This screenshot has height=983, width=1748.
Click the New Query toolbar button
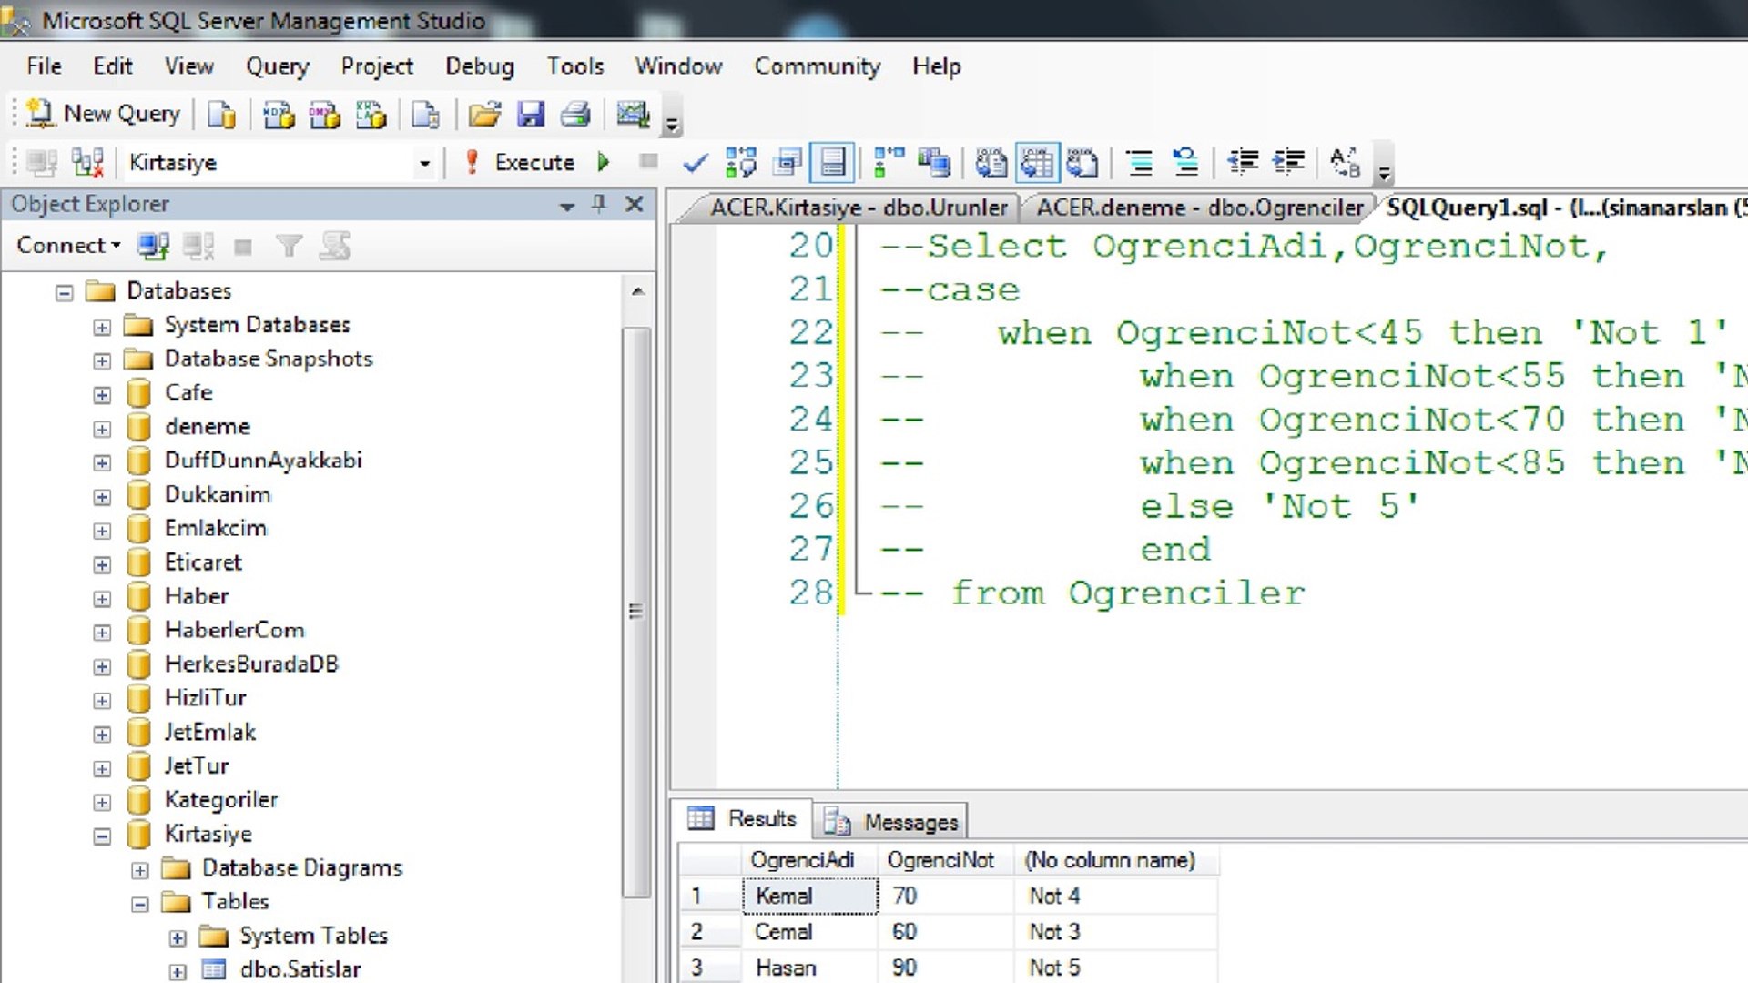(103, 114)
